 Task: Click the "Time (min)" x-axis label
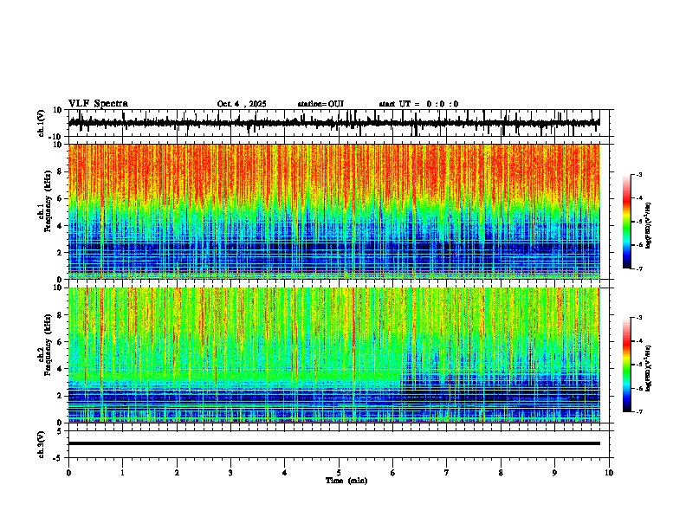coord(346,481)
